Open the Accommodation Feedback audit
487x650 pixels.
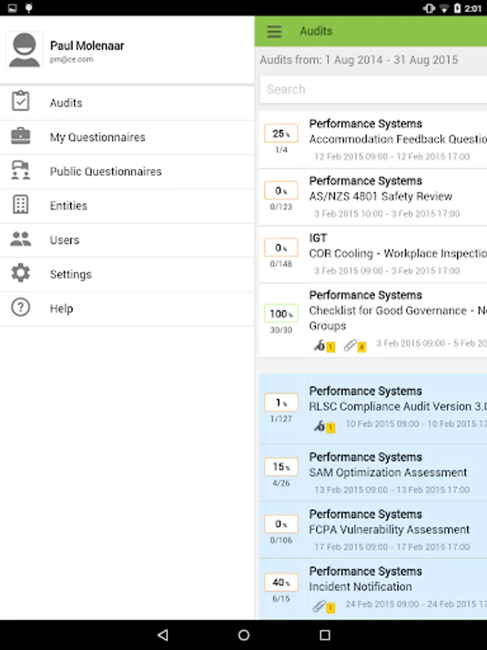[397, 139]
